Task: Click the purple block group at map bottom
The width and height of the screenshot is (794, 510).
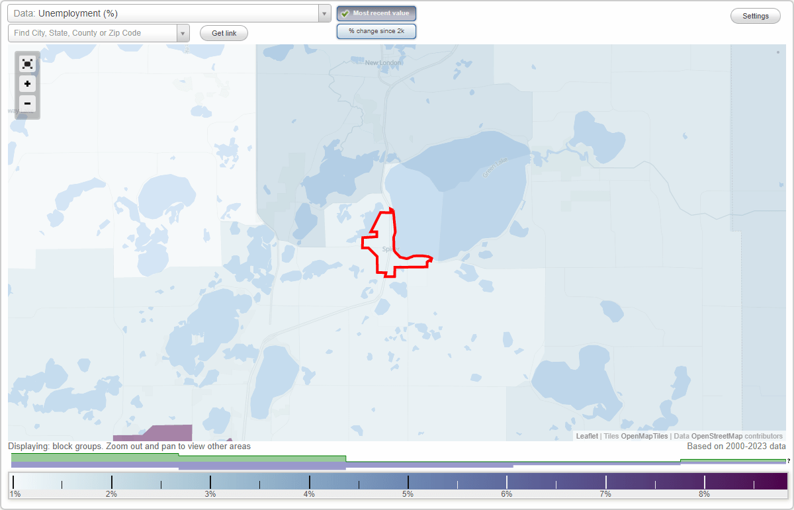Action: coord(152,433)
